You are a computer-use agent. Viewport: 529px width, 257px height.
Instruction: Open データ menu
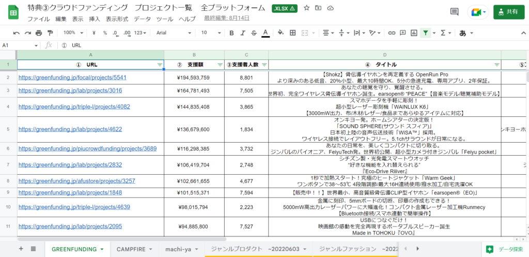(143, 19)
